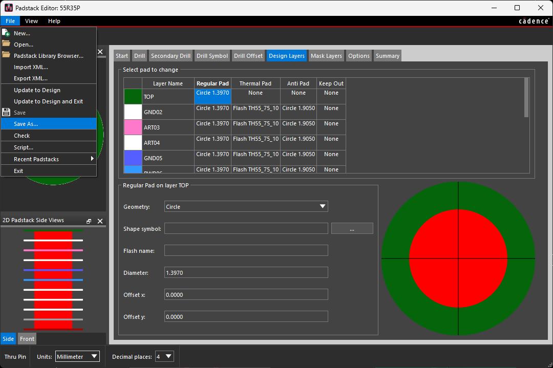Viewport: 553px width, 368px height.
Task: Open the Decimal places dropdown
Action: coord(164,357)
